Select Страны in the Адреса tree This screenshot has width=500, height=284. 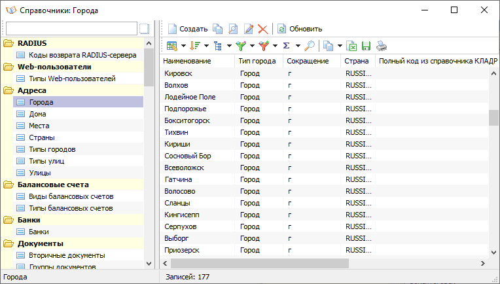click(42, 137)
